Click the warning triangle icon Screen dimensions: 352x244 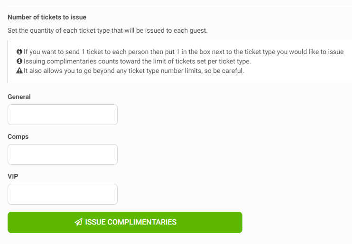[19, 71]
